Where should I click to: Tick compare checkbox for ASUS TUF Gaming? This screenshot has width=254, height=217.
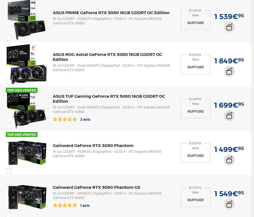(9, 126)
